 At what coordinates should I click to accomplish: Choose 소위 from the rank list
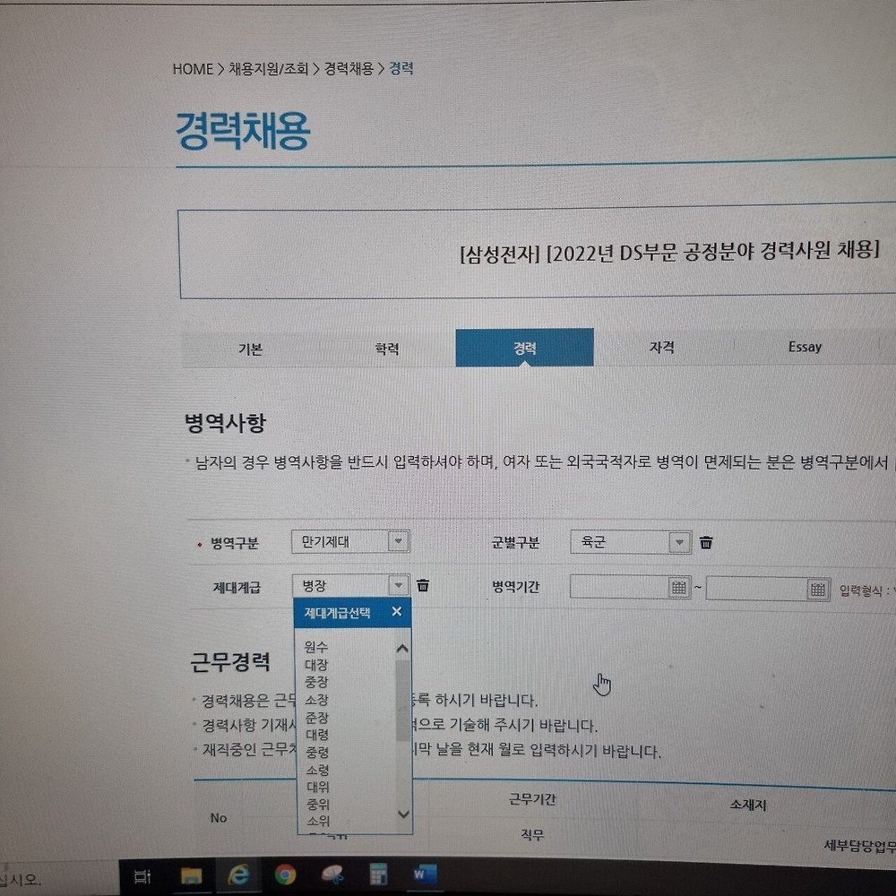tap(318, 821)
